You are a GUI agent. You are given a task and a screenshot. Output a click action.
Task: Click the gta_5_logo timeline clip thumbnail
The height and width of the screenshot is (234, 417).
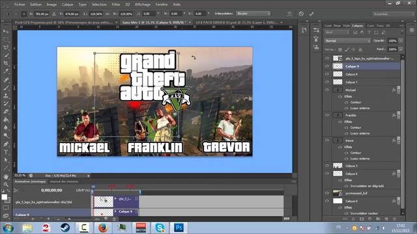tap(104, 201)
